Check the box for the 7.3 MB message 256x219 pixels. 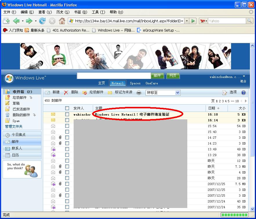tap(67, 166)
